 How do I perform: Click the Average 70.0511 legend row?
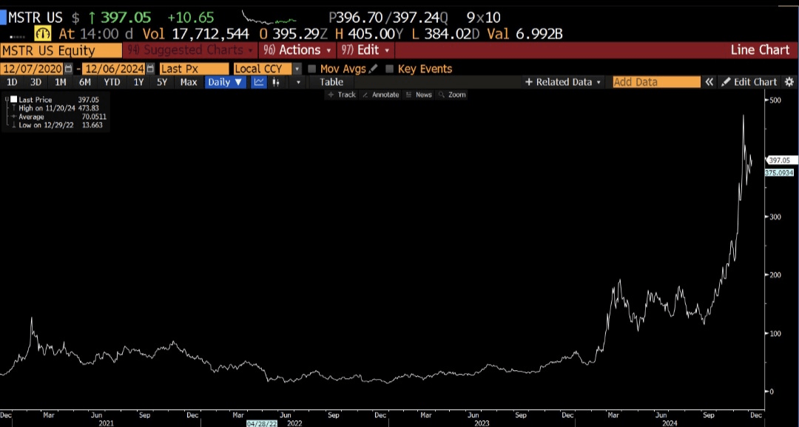57,117
